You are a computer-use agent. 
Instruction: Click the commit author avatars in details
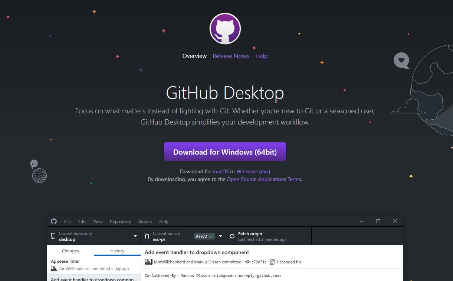[148, 262]
